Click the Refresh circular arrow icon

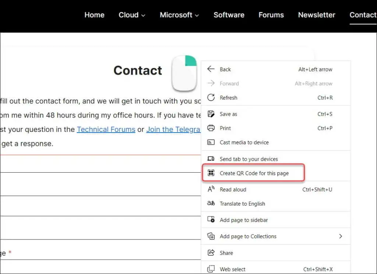(211, 98)
